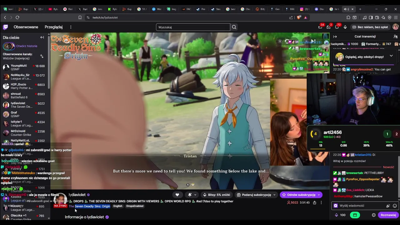Image resolution: width=400 pixels, height=225 pixels.
Task: Click Podaruj subskrypcję button
Action: (x=256, y=195)
